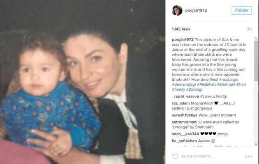Viewport: 259px width, 164px height.
Task: Open the #Loveuzhindgi hashtag
Action: [x=214, y=96]
